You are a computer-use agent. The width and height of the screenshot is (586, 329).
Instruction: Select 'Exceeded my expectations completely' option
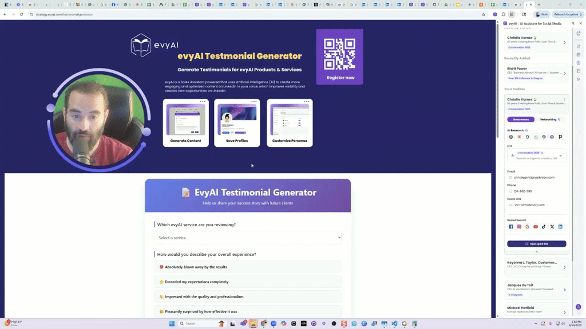coord(248,282)
